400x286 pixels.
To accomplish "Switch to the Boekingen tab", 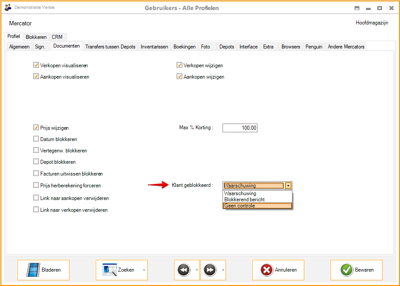I will pos(184,47).
